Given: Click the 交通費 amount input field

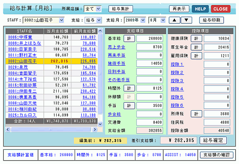Looking at the screenshot, I should [x=150, y=122].
